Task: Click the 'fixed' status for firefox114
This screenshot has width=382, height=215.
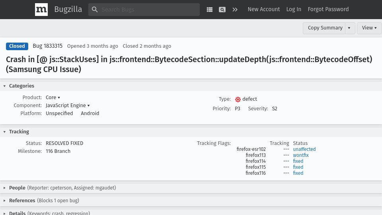Action: pos(298,161)
